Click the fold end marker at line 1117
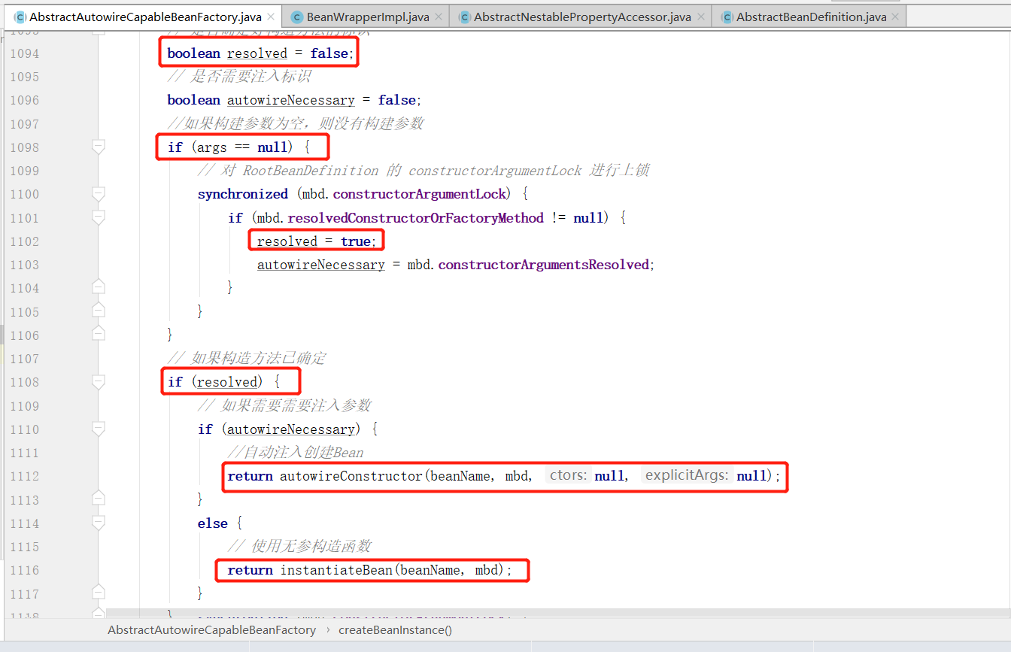Image resolution: width=1011 pixels, height=652 pixels. (98, 592)
